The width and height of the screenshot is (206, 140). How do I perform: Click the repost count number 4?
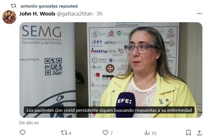(x=70, y=133)
